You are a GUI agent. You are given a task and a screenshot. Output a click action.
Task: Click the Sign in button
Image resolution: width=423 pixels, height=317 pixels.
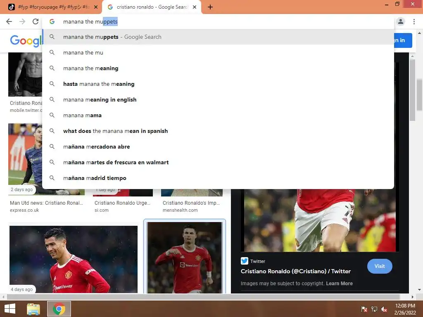point(403,40)
